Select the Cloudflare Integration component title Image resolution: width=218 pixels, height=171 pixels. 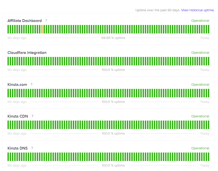pos(27,53)
